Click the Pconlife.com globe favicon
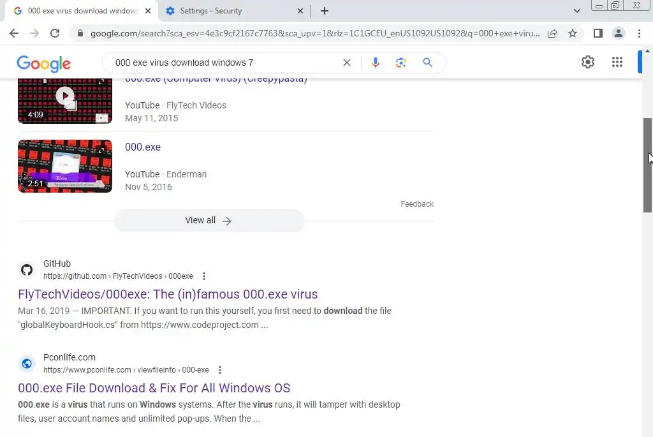Screen dimensions: 653x437 click(27, 364)
